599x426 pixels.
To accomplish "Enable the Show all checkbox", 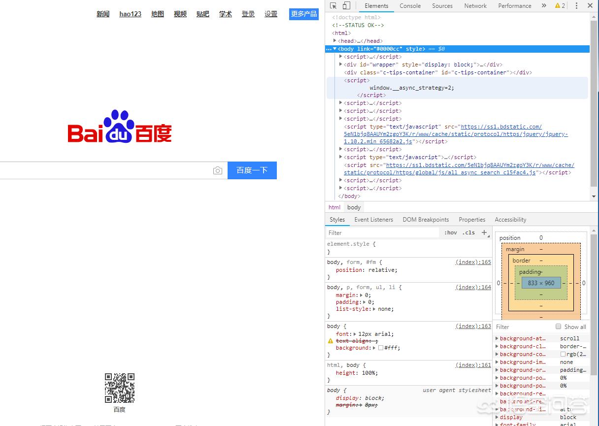I will [558, 327].
